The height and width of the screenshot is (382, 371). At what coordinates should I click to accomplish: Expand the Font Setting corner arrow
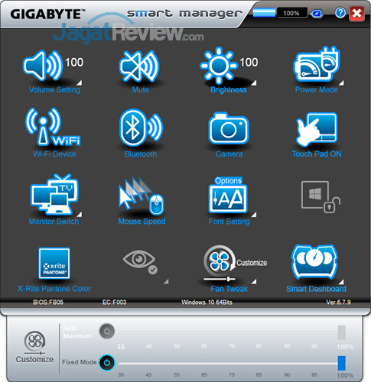(254, 215)
